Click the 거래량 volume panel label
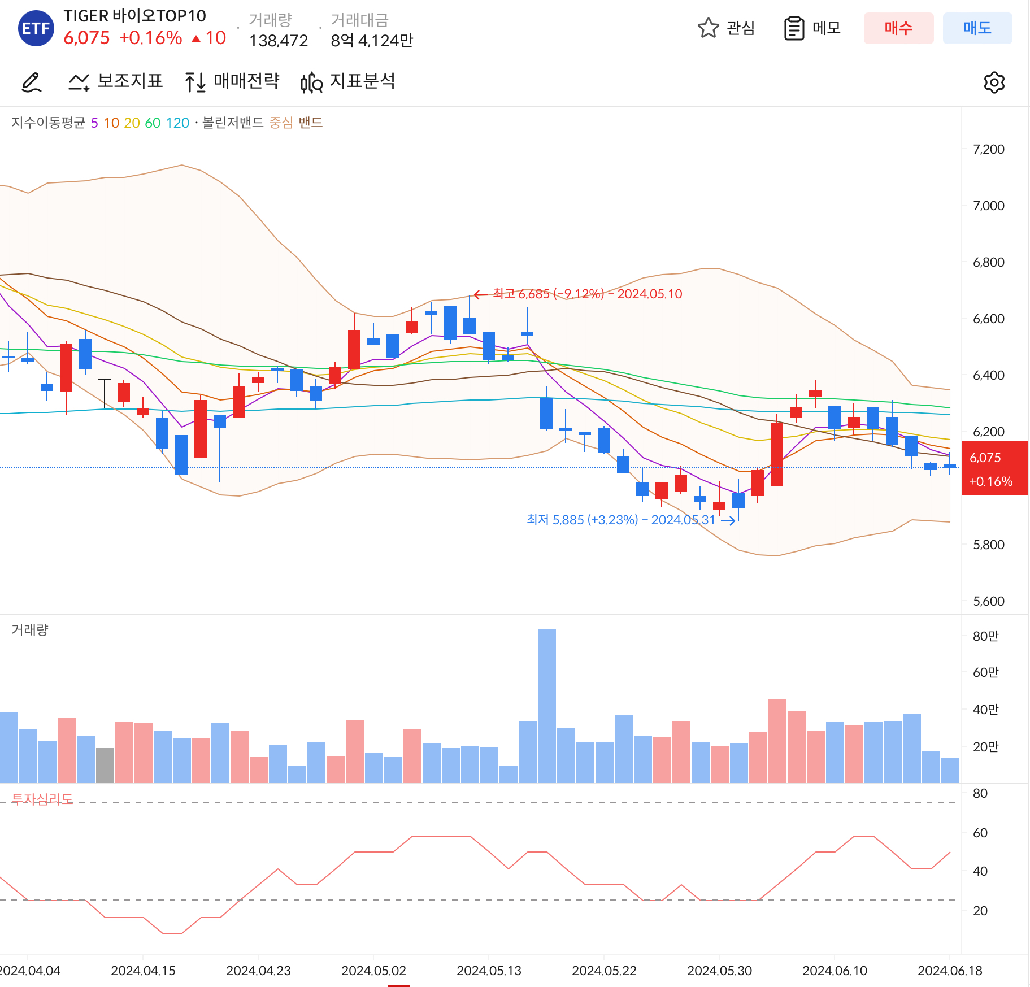This screenshot has width=1030, height=987. 30,630
